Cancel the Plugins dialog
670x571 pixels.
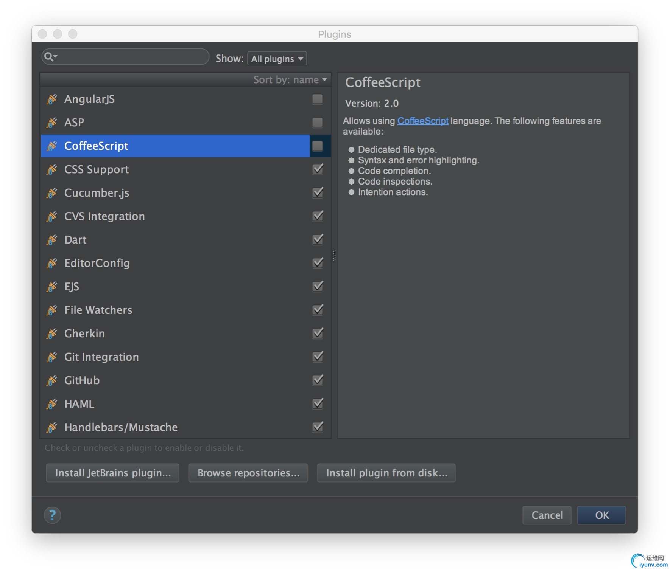coord(547,515)
